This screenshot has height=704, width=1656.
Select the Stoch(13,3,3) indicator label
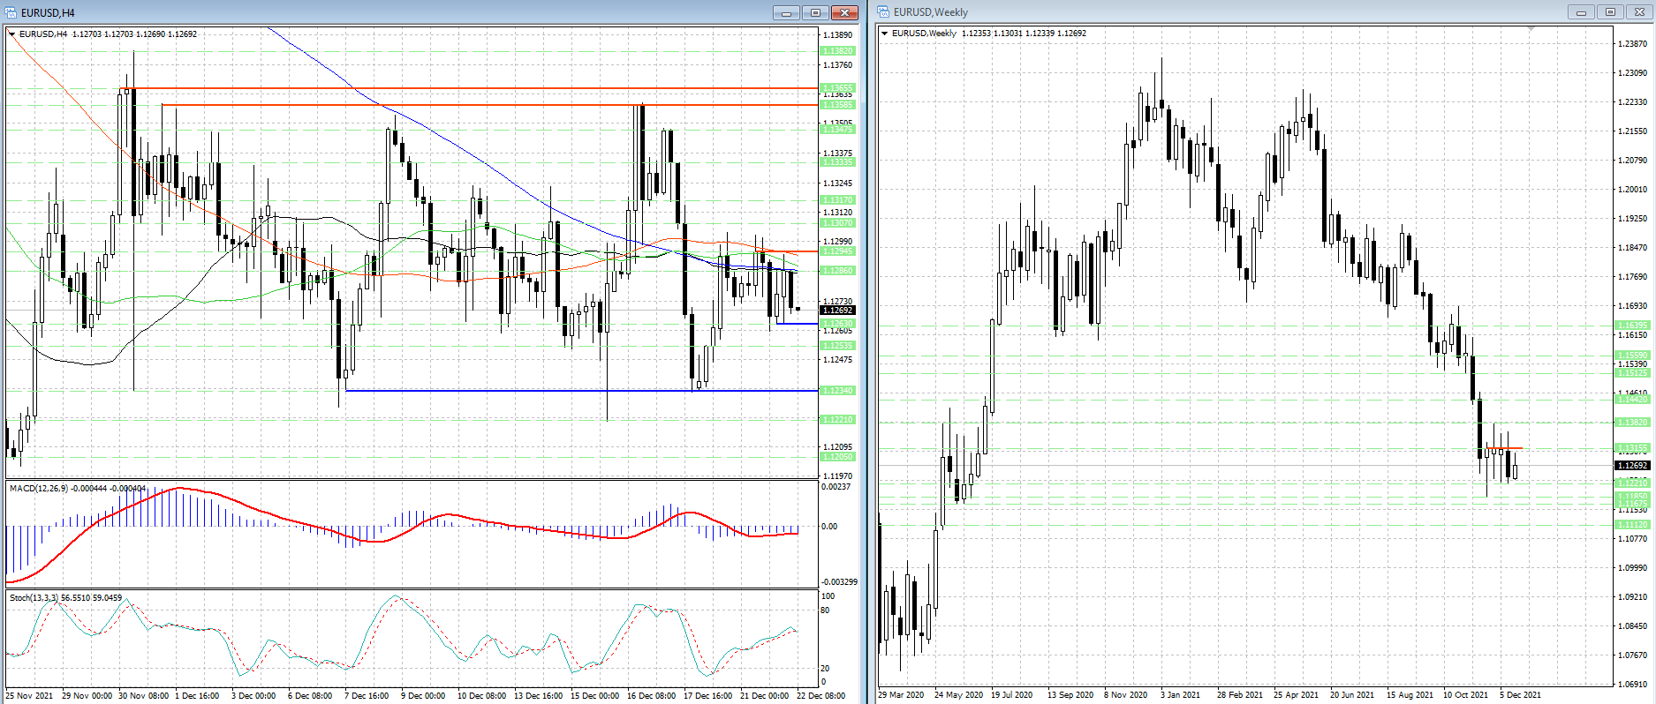pyautogui.click(x=34, y=597)
